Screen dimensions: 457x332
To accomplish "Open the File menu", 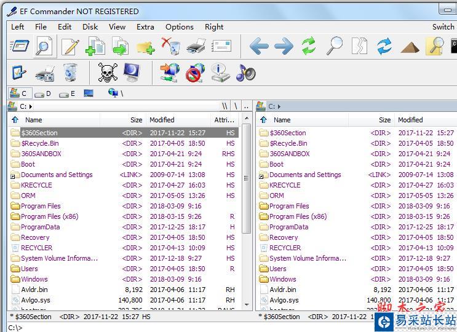I will tap(41, 27).
